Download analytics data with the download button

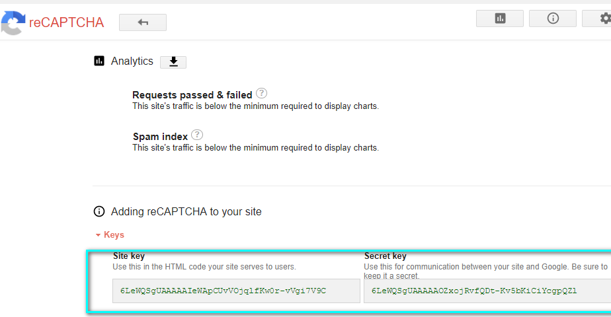173,62
